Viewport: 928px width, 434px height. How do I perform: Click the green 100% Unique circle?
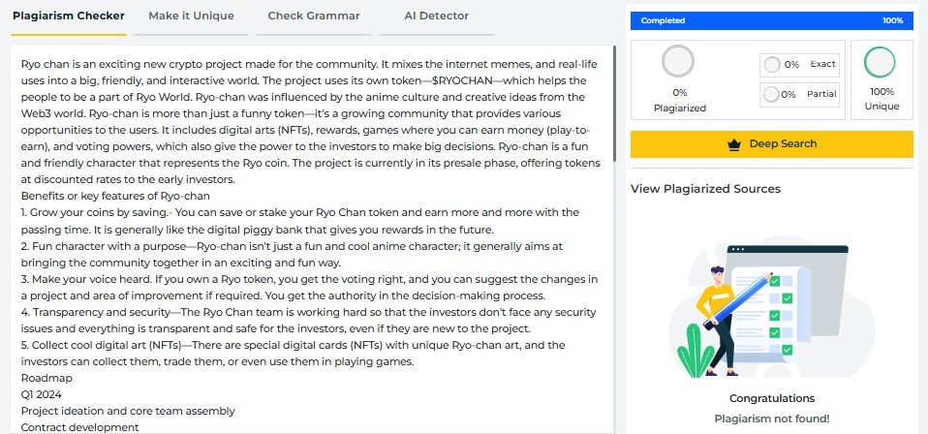point(879,62)
